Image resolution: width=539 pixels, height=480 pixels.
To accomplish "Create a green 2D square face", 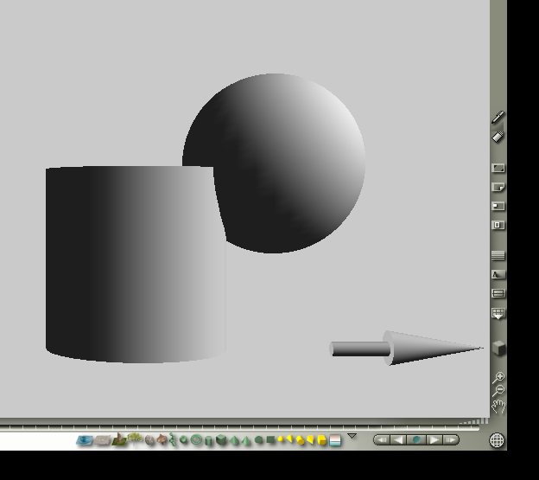I will (270, 439).
